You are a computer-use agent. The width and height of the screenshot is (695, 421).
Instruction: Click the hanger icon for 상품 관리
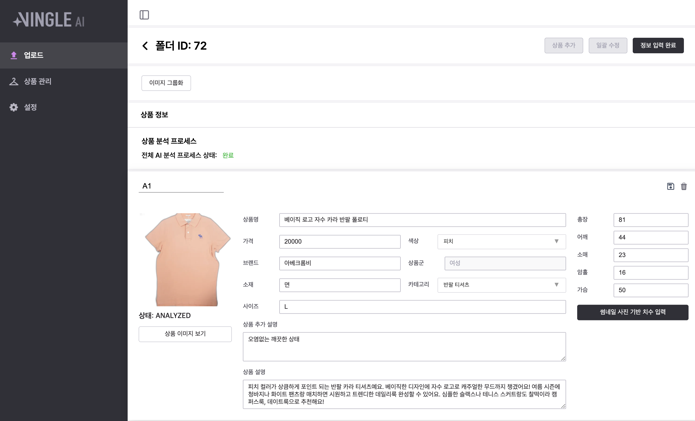(x=13, y=81)
